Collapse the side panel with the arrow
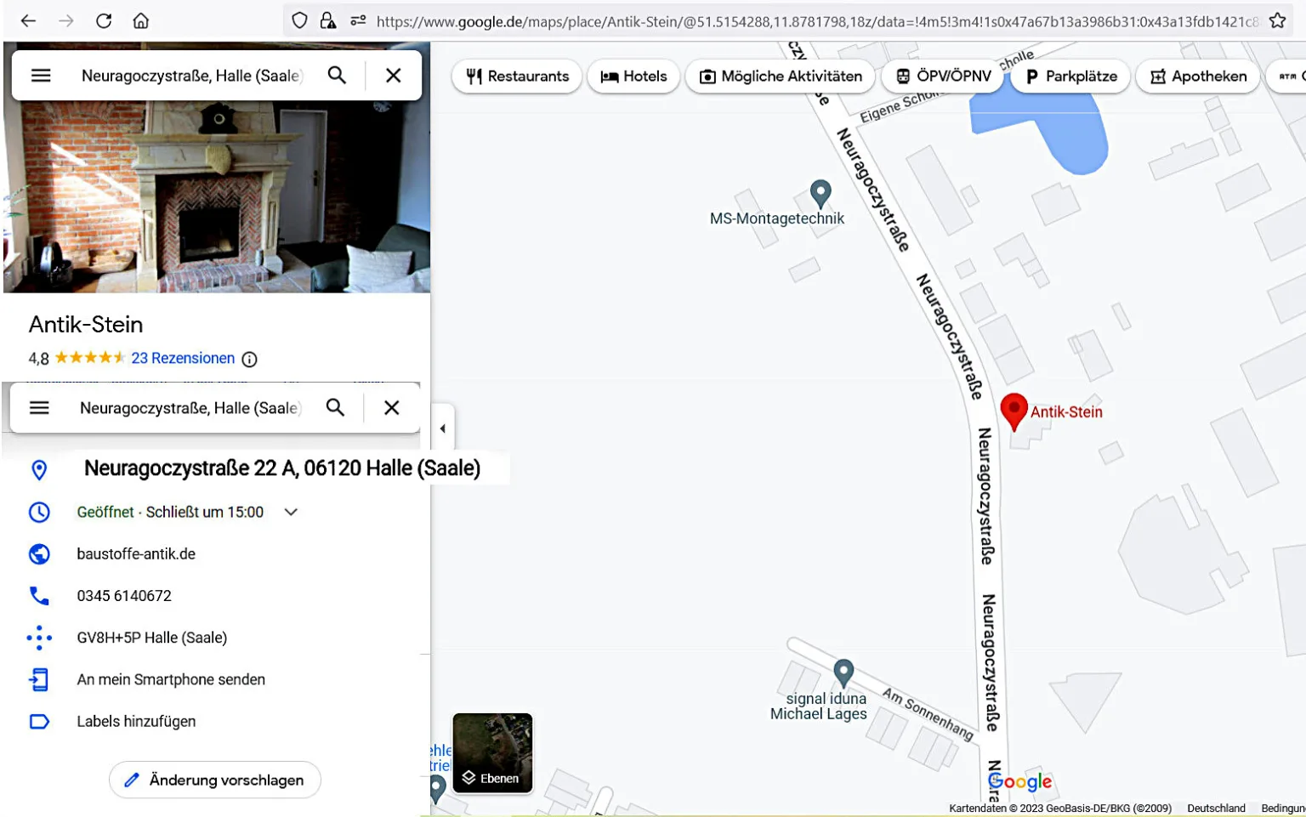Viewport: 1306px width, 817px height. 442,428
